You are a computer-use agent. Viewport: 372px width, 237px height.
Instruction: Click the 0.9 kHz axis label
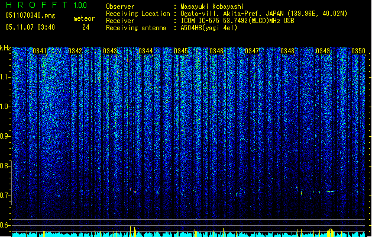(5, 136)
